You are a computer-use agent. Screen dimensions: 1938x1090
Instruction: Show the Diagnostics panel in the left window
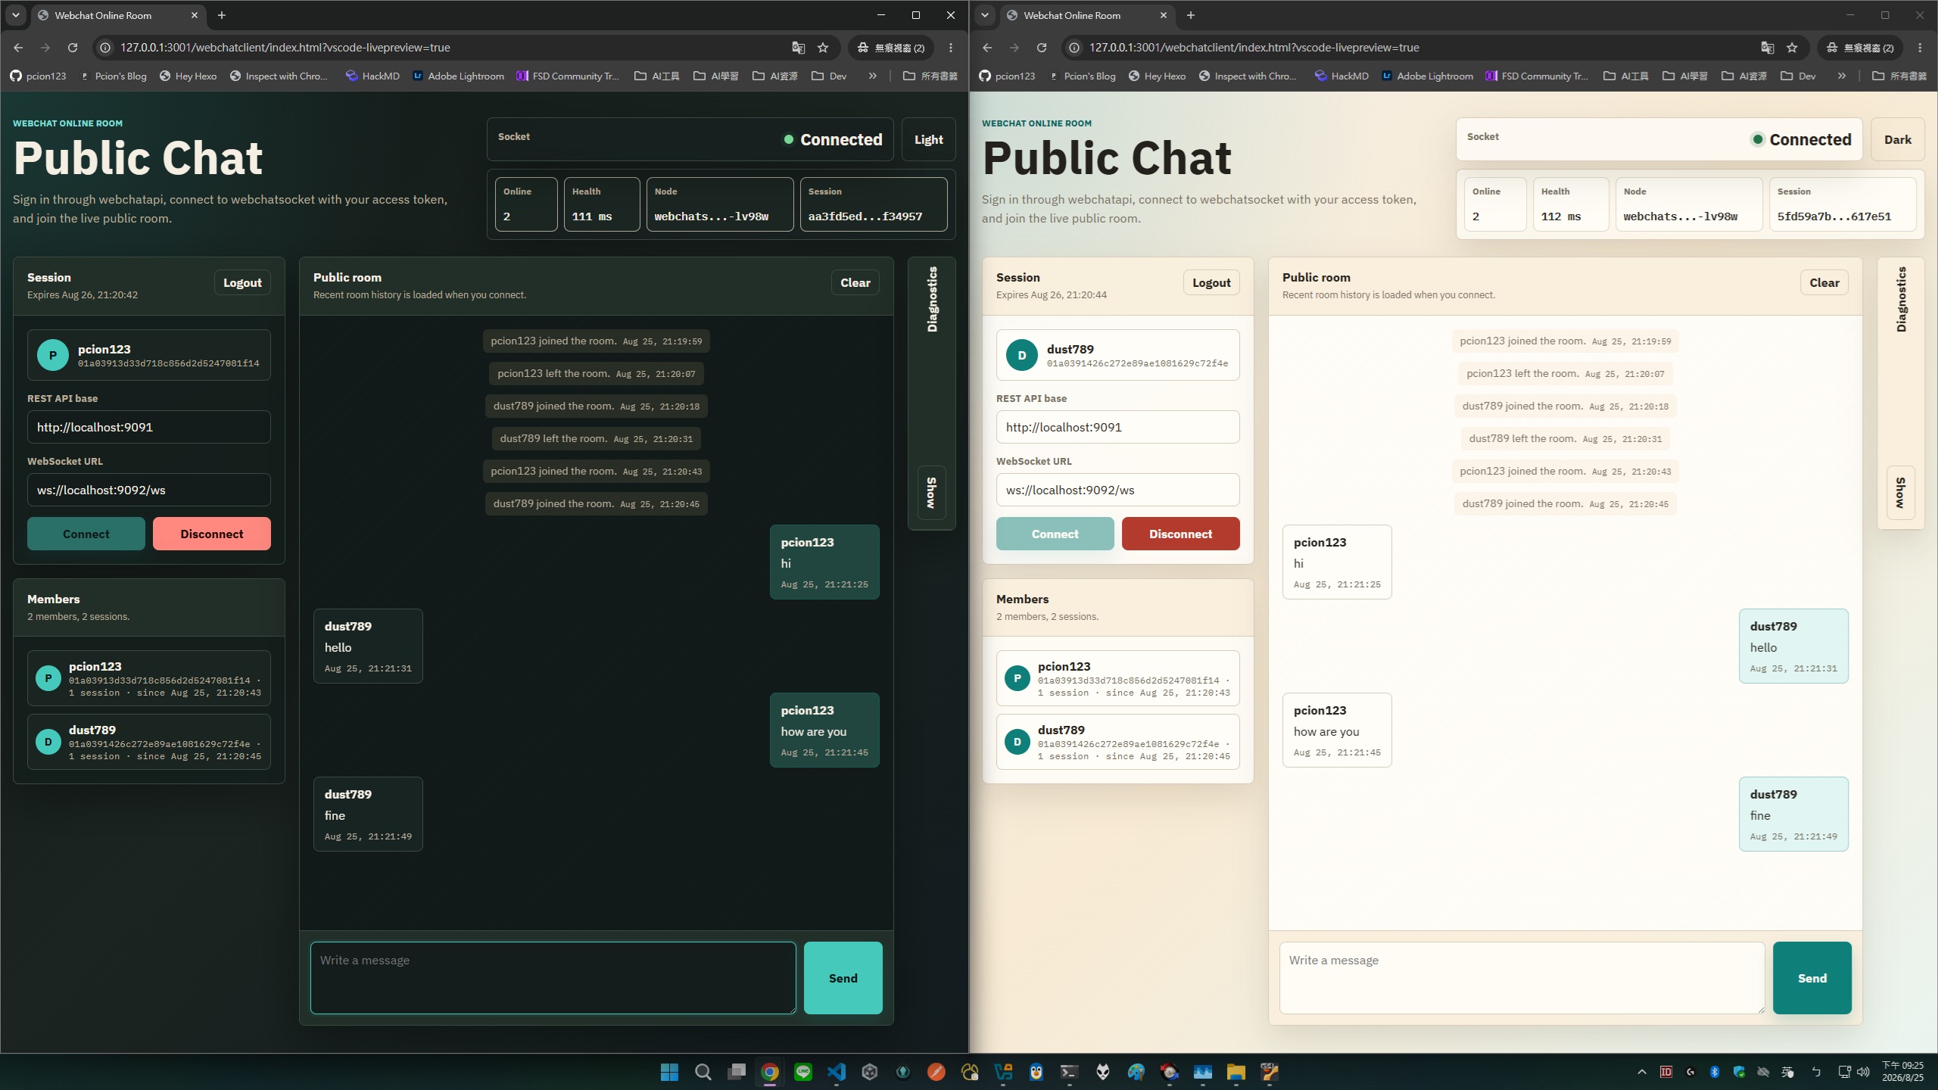coord(932,493)
